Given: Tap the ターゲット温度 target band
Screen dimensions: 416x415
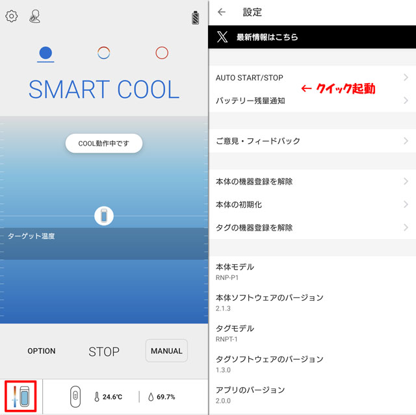Looking at the screenshot, I should click(104, 244).
